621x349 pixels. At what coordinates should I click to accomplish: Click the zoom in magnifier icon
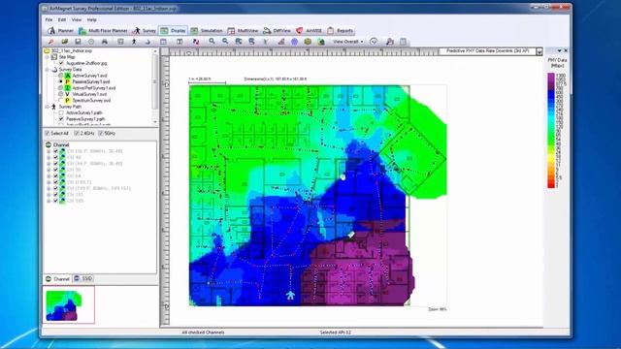(x=212, y=41)
